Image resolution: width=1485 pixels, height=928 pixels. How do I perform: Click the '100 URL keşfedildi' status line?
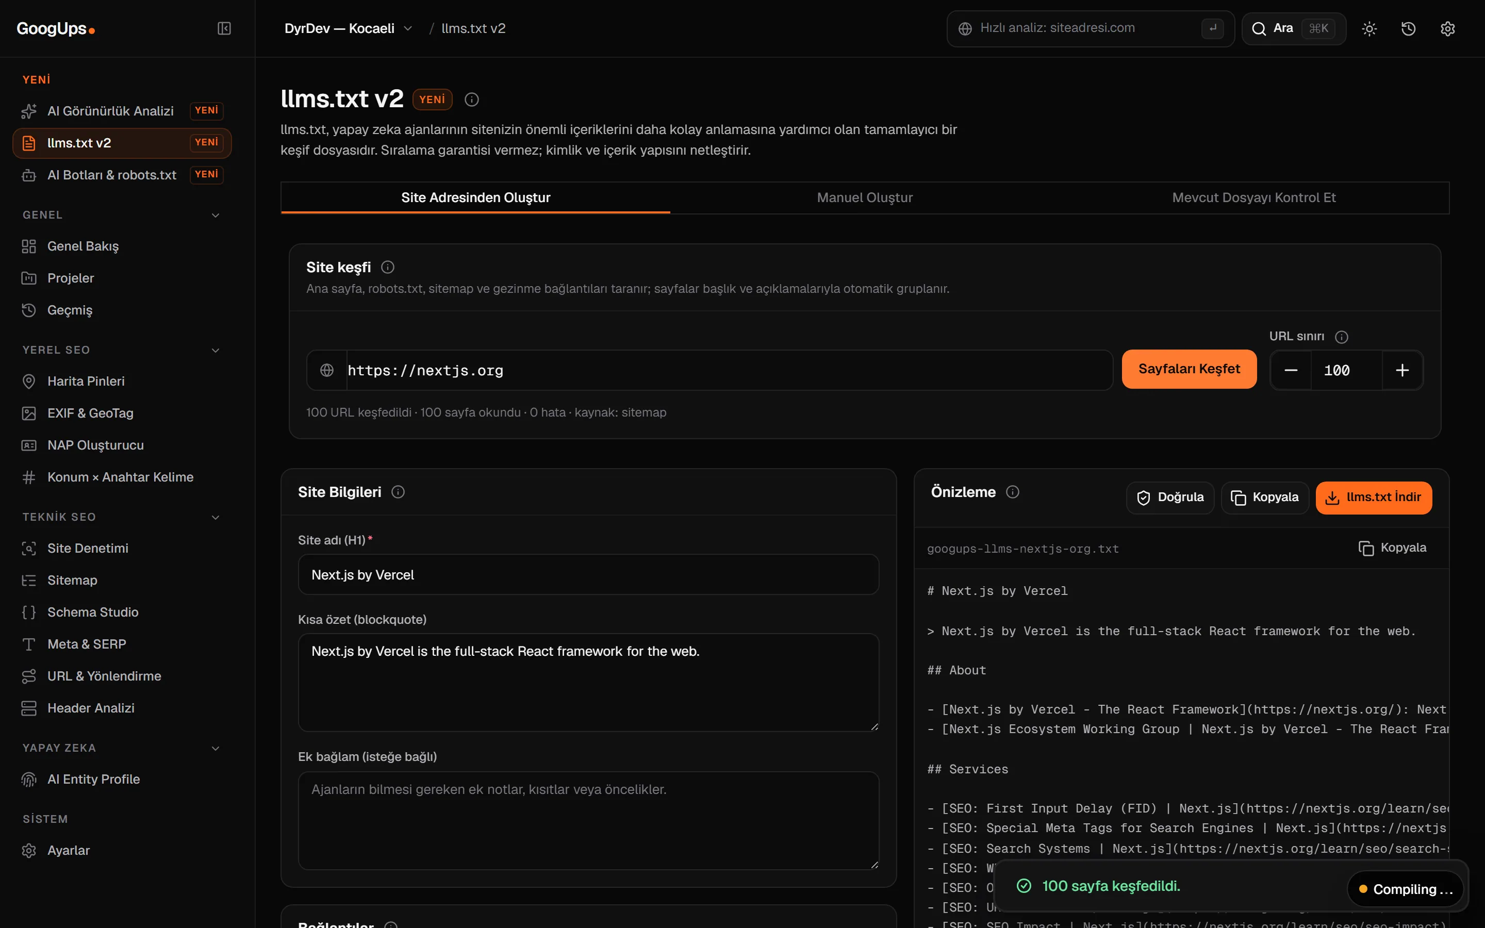coord(486,412)
